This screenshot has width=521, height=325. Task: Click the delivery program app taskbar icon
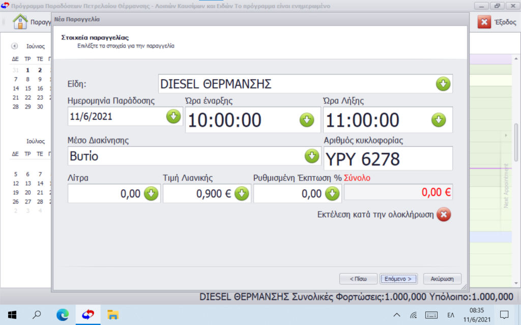(88, 315)
